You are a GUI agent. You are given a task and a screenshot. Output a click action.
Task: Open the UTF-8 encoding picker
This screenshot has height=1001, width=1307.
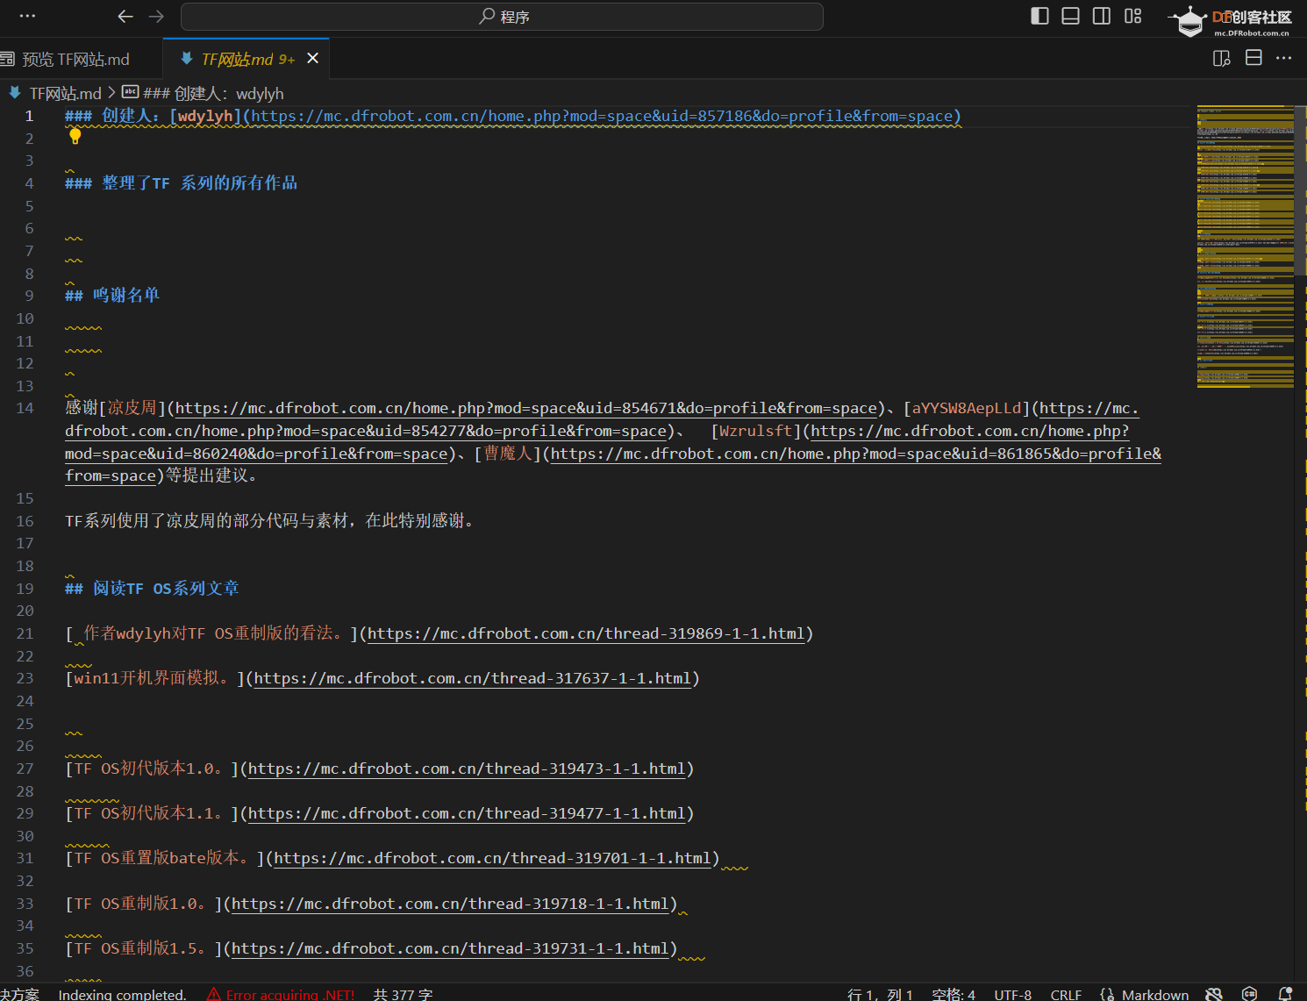click(x=1012, y=994)
